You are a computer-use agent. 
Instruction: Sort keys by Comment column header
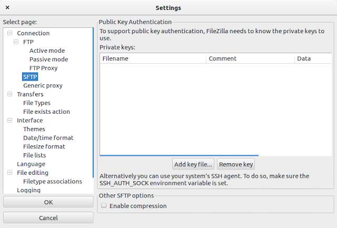[x=250, y=58]
